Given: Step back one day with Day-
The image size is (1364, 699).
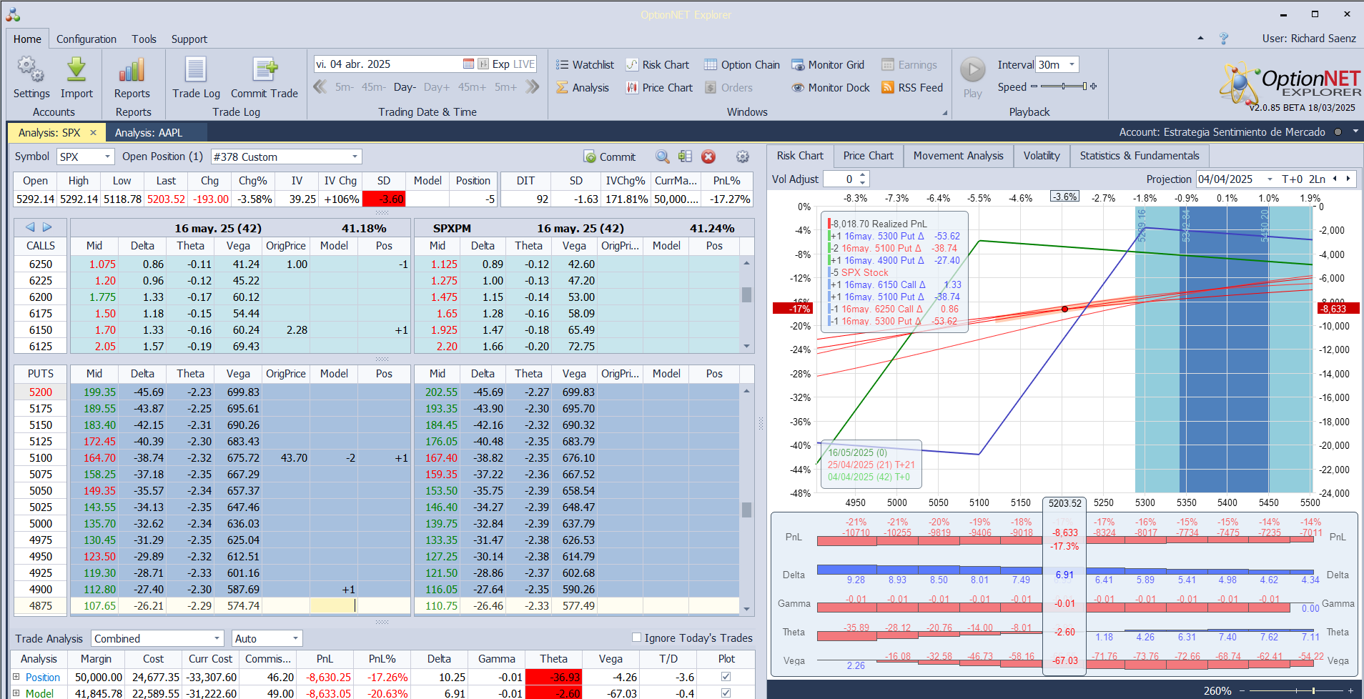Looking at the screenshot, I should tap(405, 87).
